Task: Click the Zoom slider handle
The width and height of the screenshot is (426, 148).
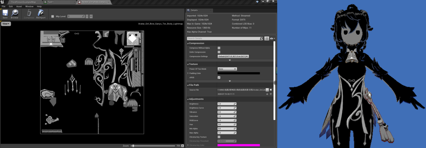Action: pyautogui.click(x=133, y=146)
